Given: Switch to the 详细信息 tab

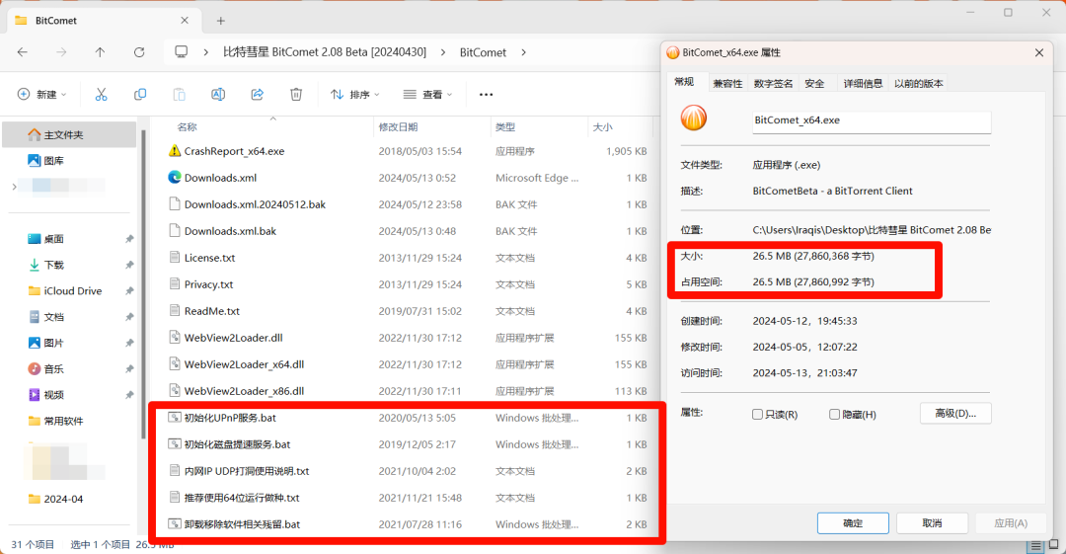Looking at the screenshot, I should point(863,84).
